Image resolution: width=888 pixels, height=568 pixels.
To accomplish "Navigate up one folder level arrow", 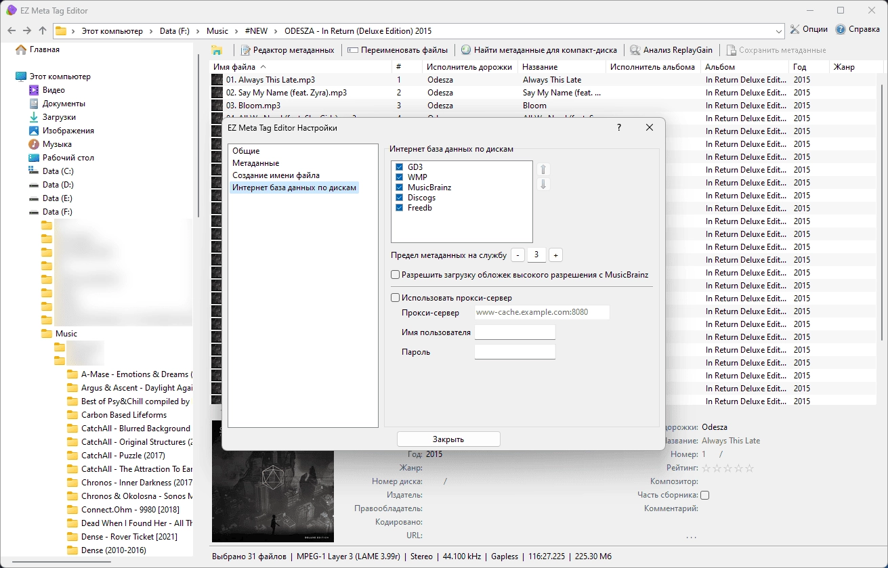I will coord(43,30).
